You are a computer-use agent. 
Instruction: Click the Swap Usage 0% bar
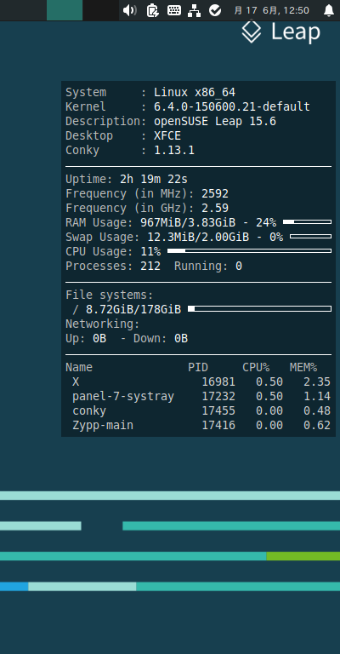click(310, 237)
